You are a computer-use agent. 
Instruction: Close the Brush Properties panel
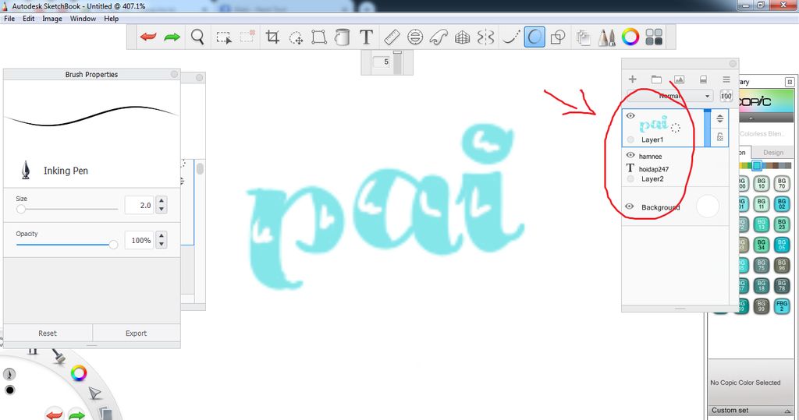point(174,74)
